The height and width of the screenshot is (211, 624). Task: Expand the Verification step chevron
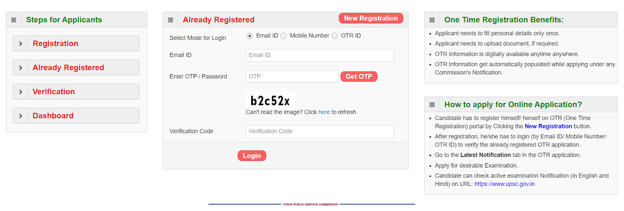(20, 92)
